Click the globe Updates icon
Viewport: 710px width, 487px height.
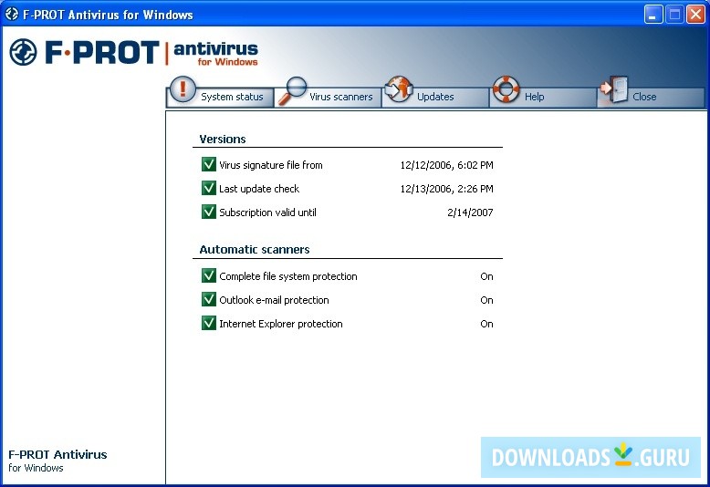(x=399, y=88)
